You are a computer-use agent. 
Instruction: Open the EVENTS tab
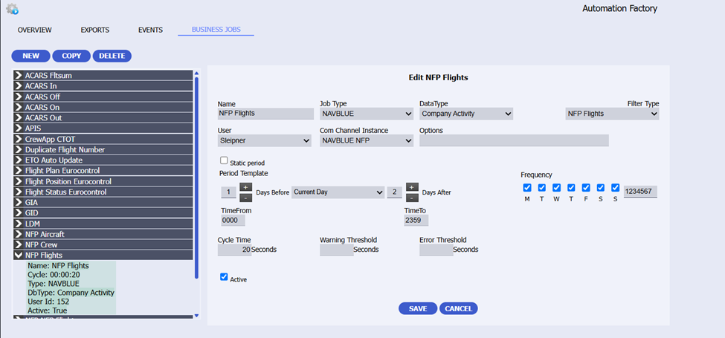point(150,30)
